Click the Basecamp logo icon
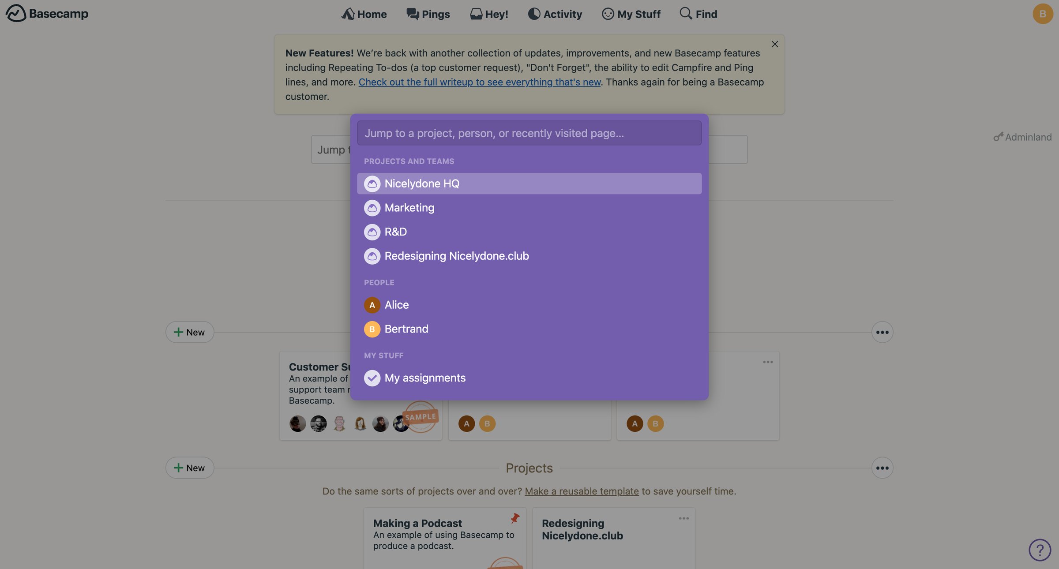The width and height of the screenshot is (1059, 569). point(16,13)
